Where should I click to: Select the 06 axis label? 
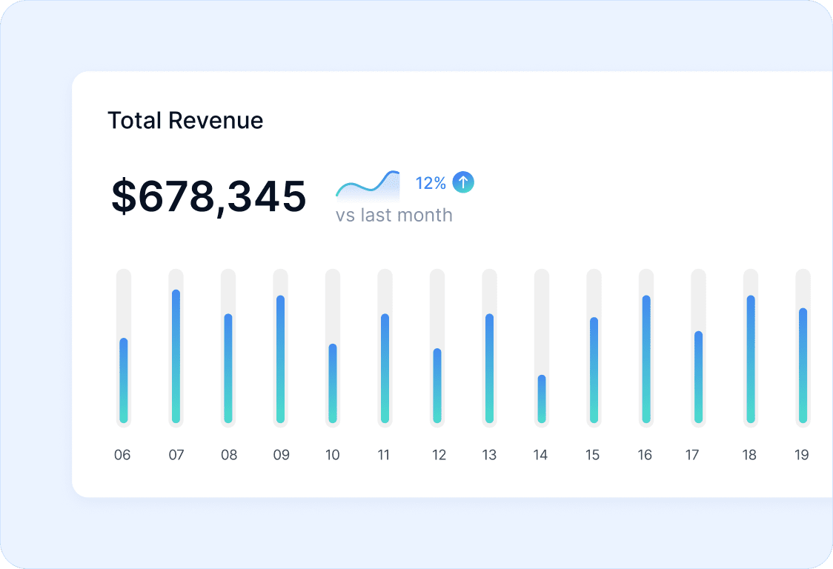pyautogui.click(x=123, y=455)
